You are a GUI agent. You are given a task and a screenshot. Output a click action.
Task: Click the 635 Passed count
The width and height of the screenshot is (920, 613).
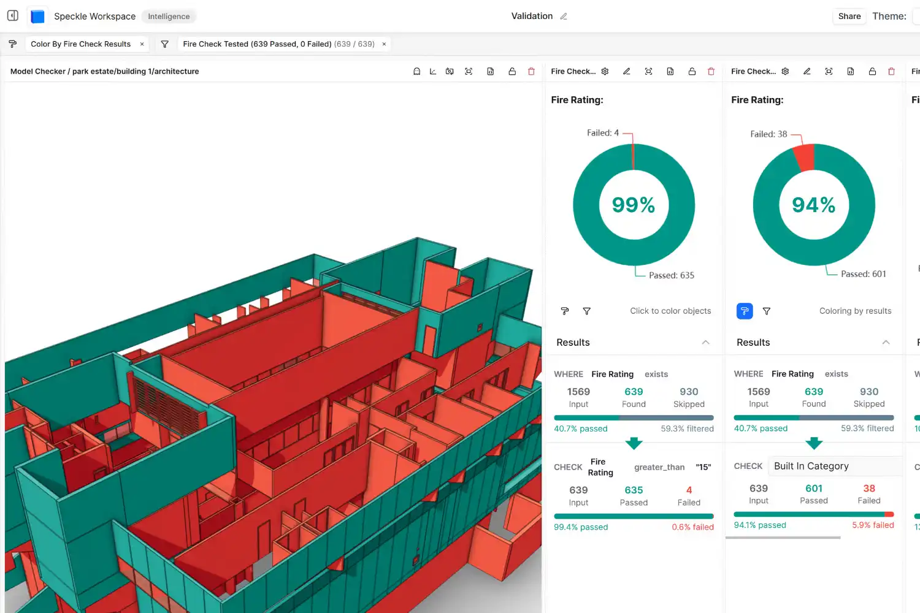pos(634,490)
